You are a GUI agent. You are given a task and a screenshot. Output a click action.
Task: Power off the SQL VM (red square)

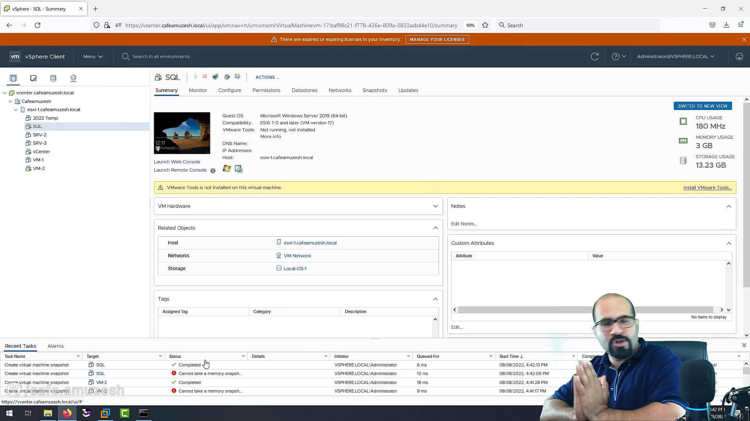205,77
